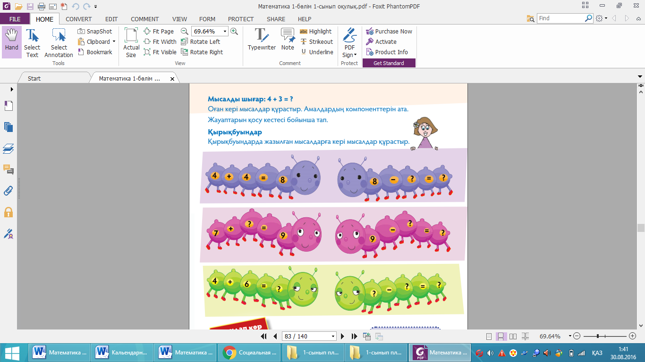Click the zoom slider in status bar
The height and width of the screenshot is (362, 645).
pyautogui.click(x=598, y=336)
